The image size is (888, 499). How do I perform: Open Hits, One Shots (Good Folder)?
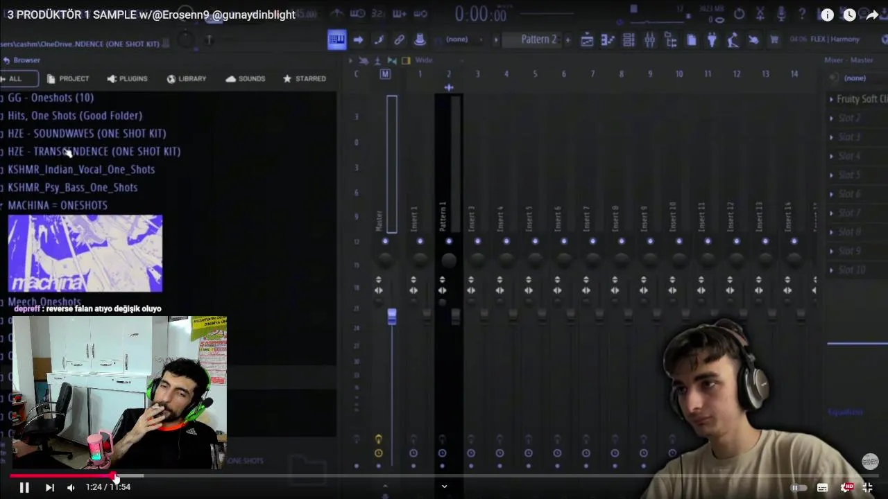75,116
